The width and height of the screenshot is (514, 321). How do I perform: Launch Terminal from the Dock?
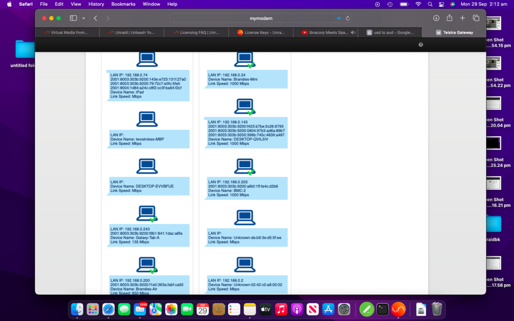click(382, 309)
